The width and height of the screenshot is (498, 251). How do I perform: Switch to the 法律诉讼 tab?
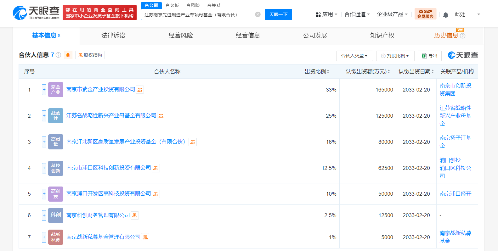tap(113, 36)
